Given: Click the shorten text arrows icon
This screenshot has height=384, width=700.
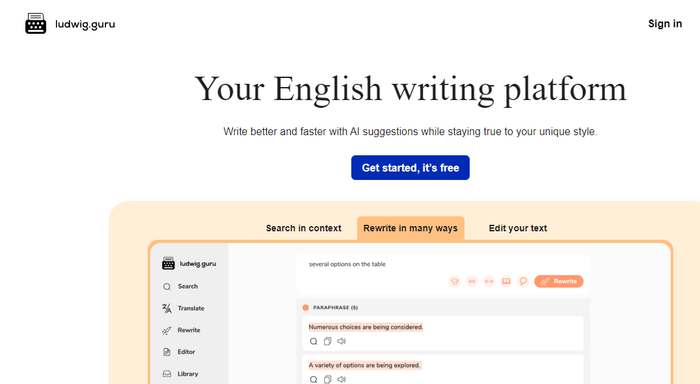Looking at the screenshot, I should (x=472, y=281).
